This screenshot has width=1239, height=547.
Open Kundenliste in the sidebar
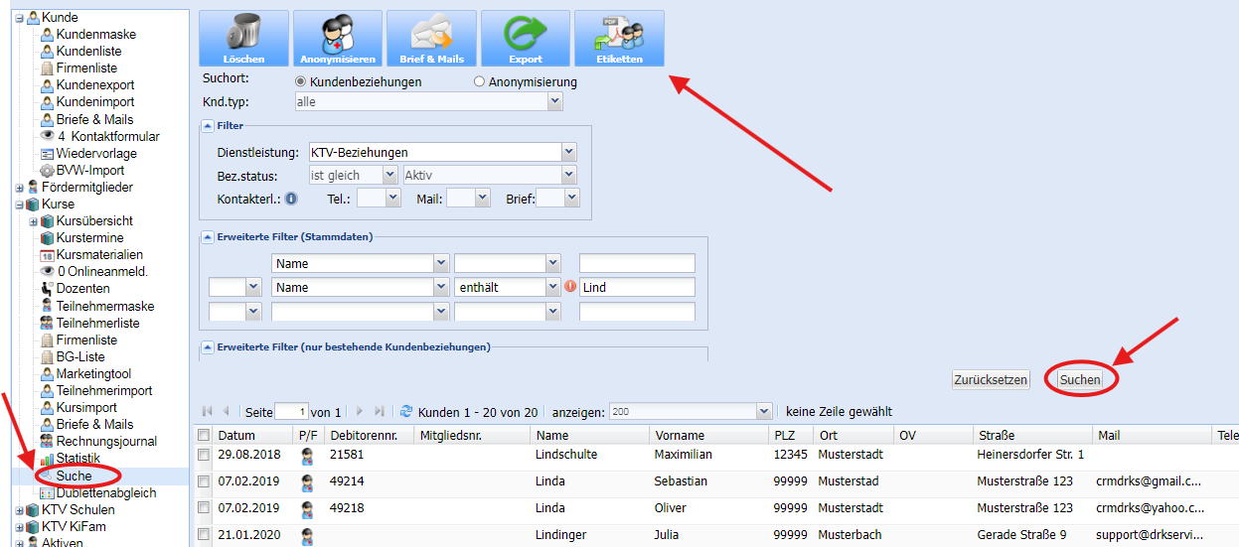95,52
